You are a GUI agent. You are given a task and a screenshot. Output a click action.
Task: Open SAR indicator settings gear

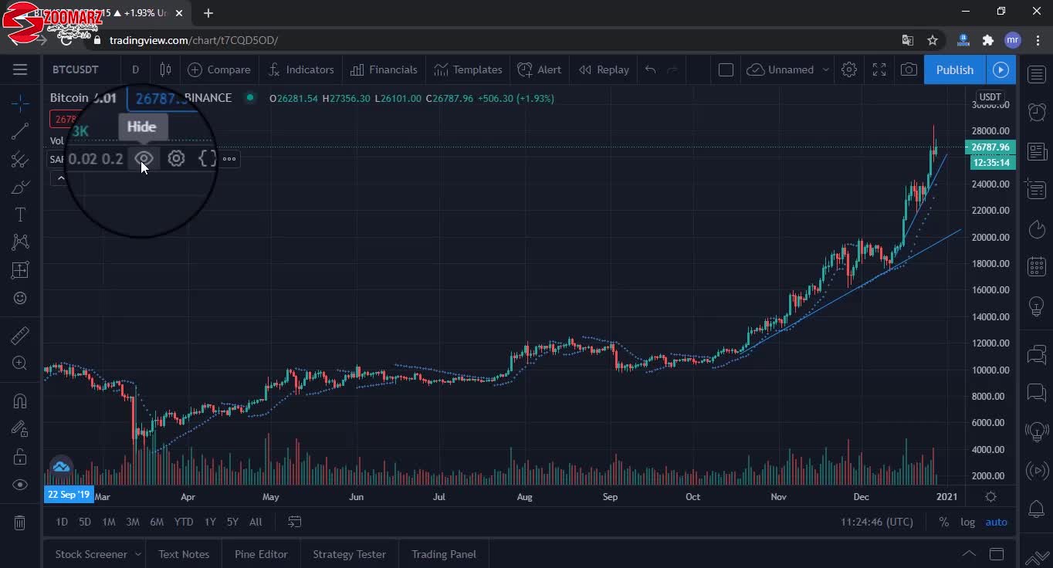(176, 159)
